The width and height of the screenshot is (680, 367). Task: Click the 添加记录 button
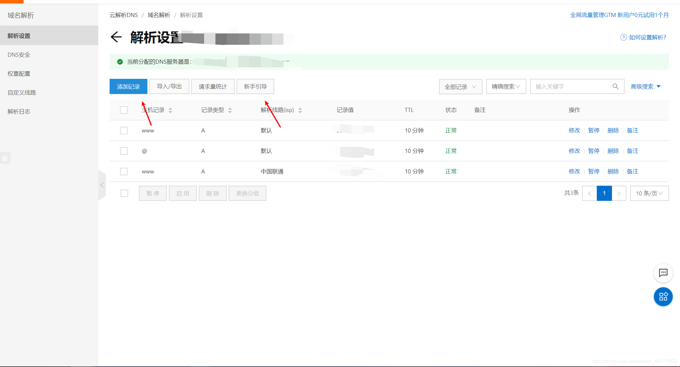click(129, 86)
